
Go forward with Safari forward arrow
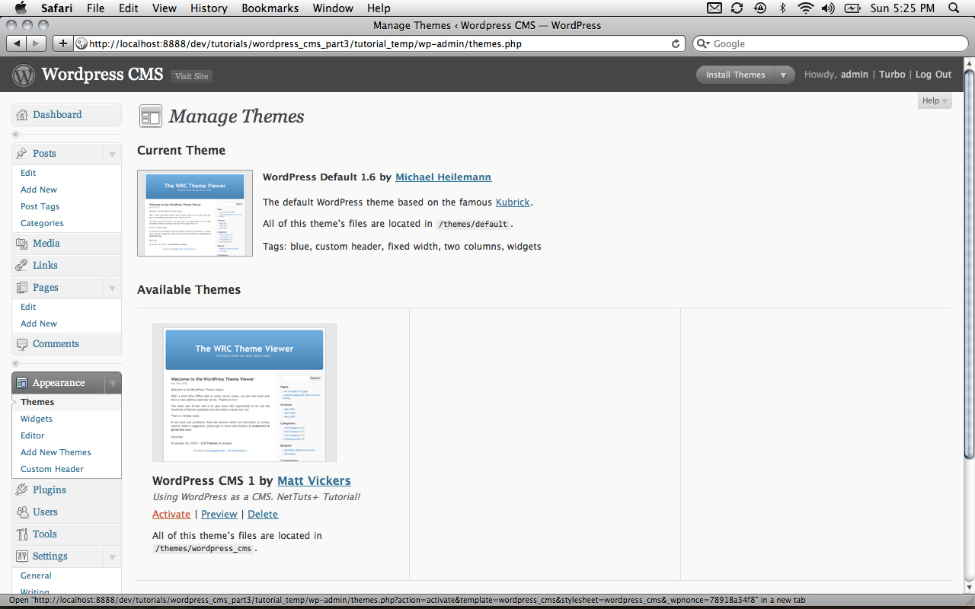pyautogui.click(x=36, y=43)
